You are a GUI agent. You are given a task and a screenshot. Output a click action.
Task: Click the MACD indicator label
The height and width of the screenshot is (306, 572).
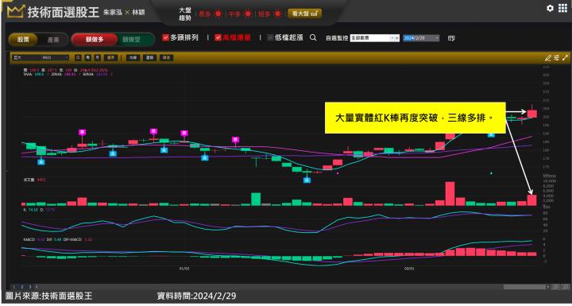[x=29, y=239]
